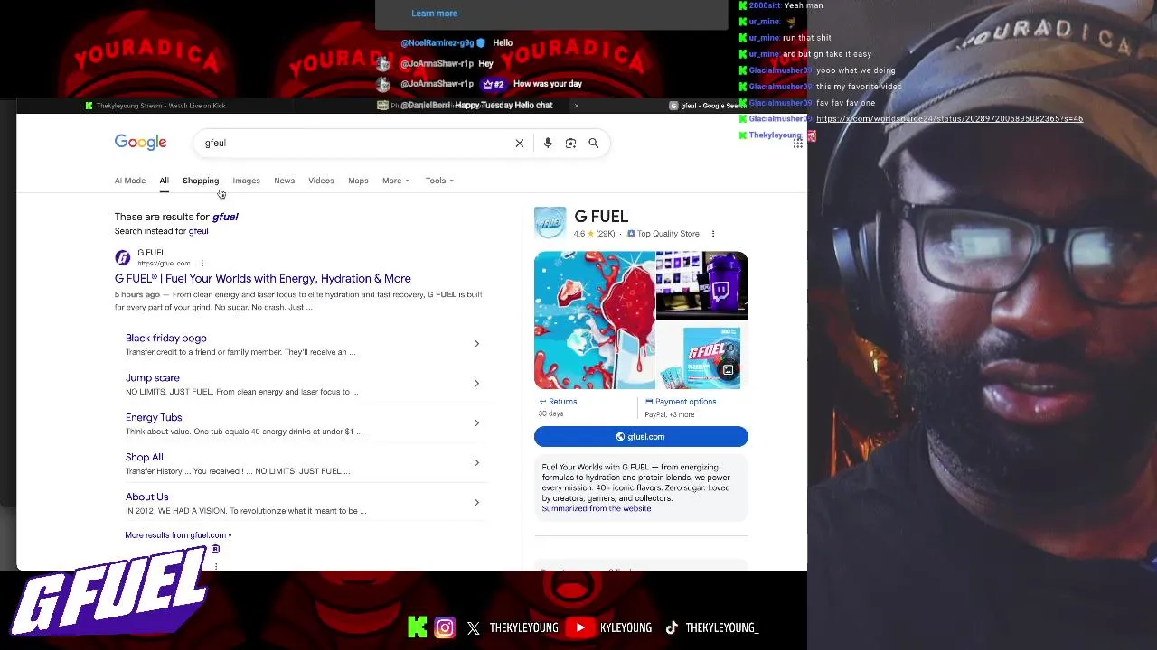Click the Top Quality Store badge
Image resolution: width=1157 pixels, height=650 pixels.
[663, 234]
